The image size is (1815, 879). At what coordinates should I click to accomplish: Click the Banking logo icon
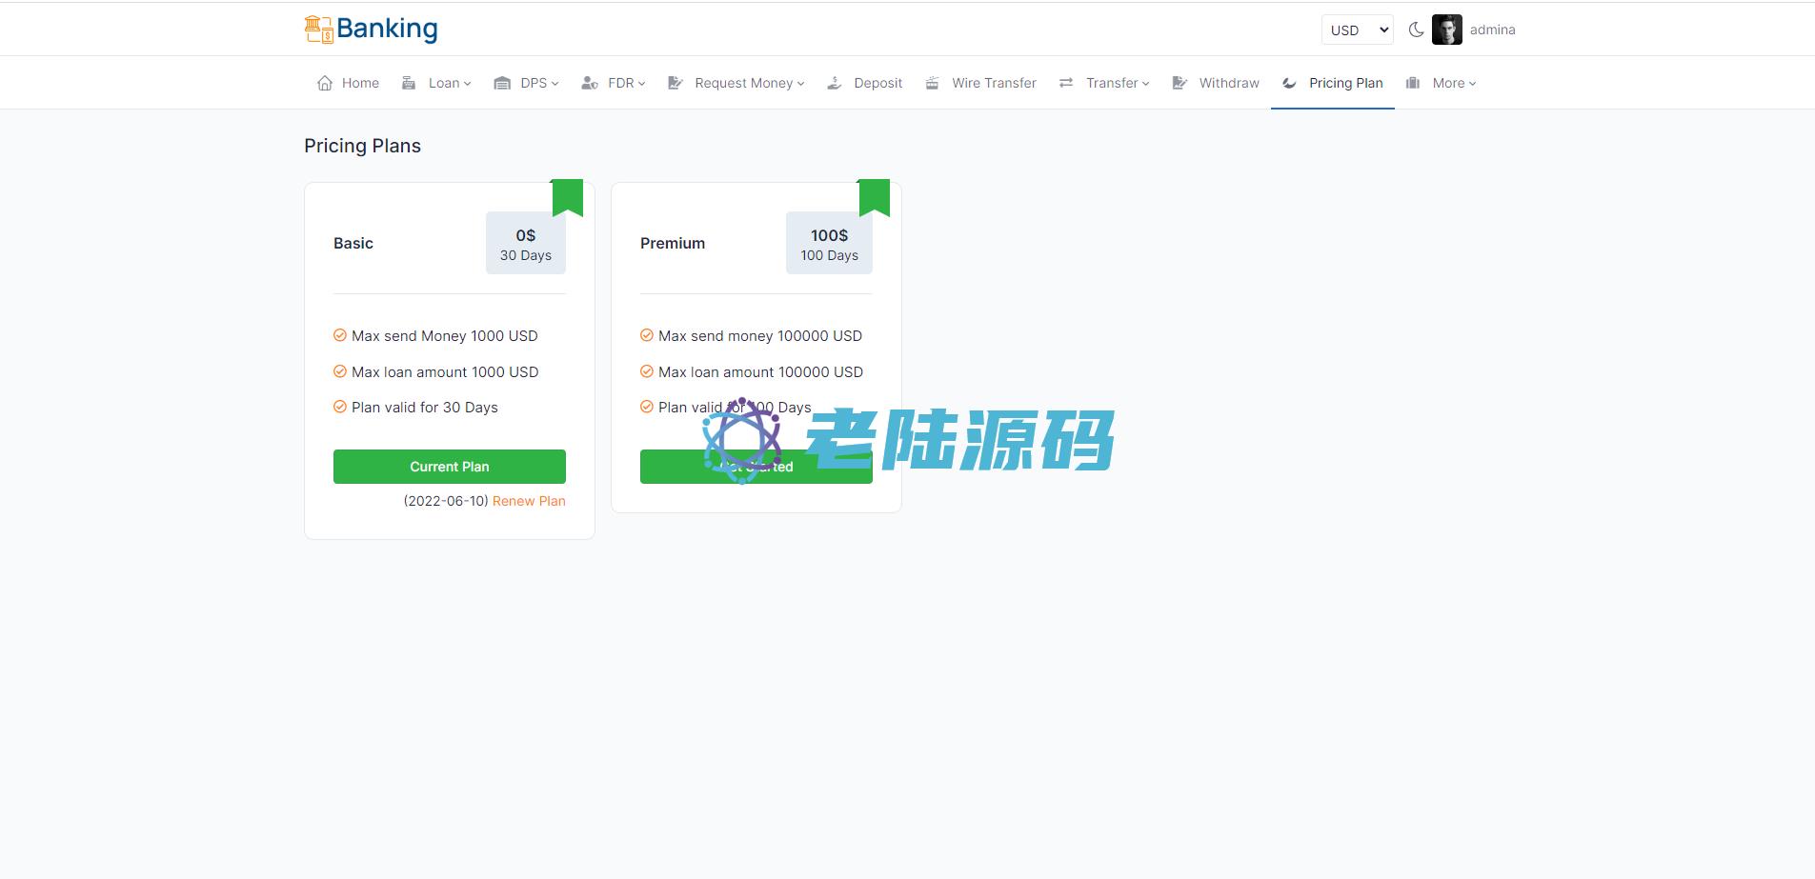pyautogui.click(x=318, y=30)
